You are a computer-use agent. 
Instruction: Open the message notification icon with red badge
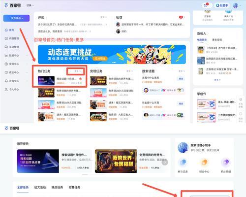pyautogui.click(x=206, y=5)
